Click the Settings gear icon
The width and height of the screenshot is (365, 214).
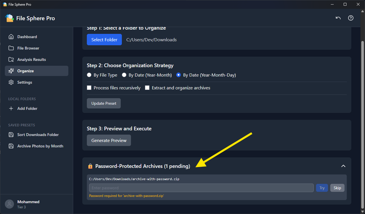(11, 82)
